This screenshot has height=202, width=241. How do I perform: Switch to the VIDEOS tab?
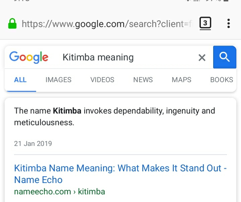[x=102, y=80]
